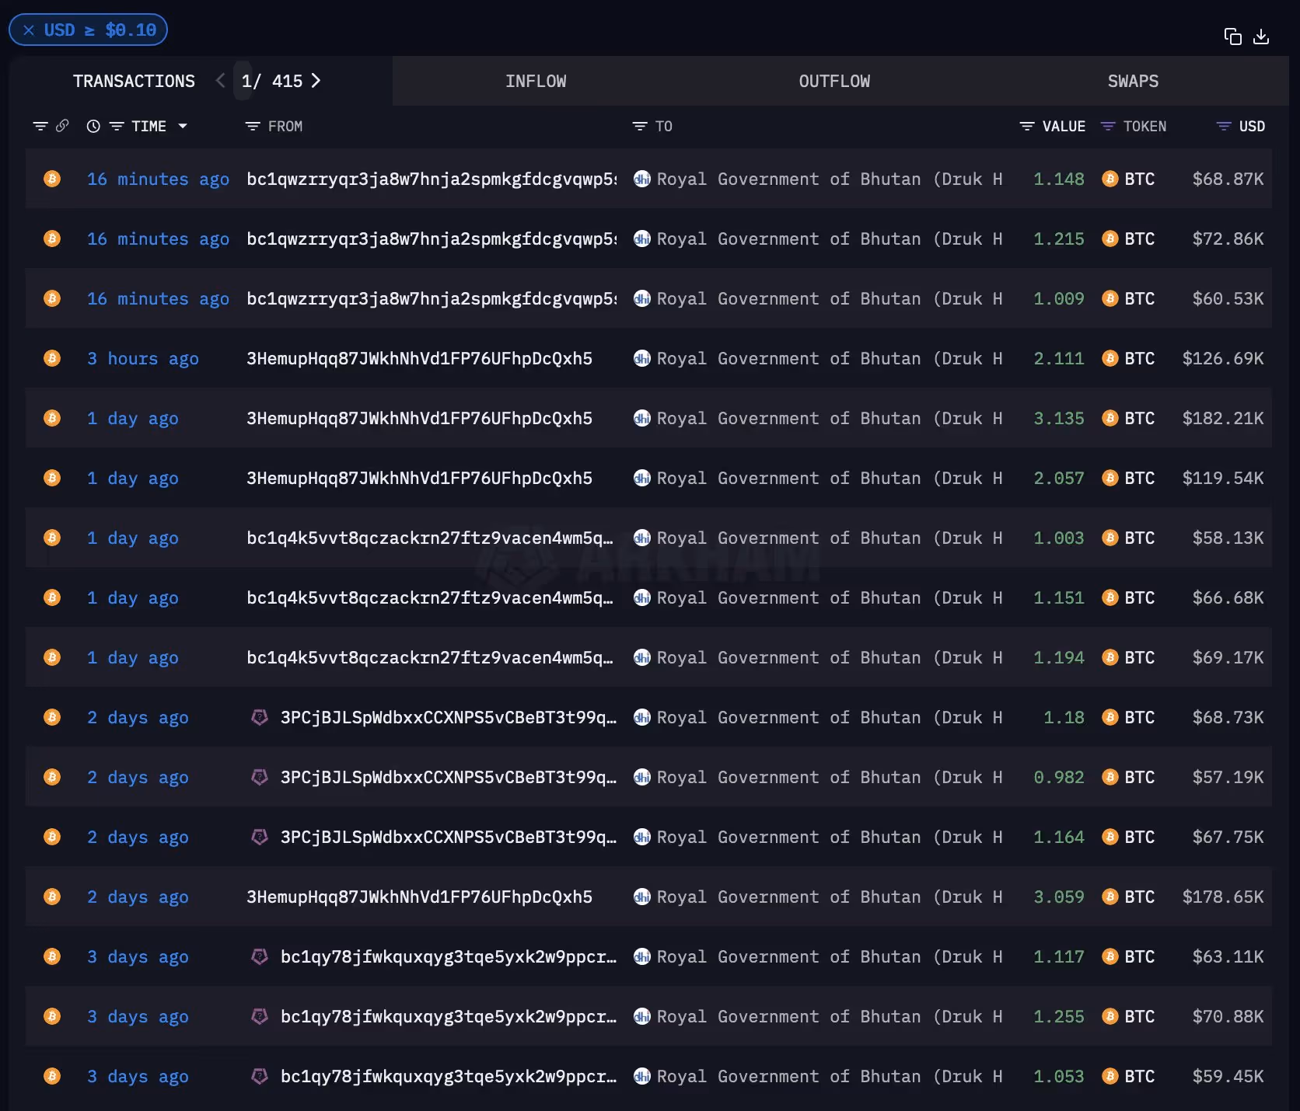
Task: Click the link icon in header row
Action: [x=62, y=126]
